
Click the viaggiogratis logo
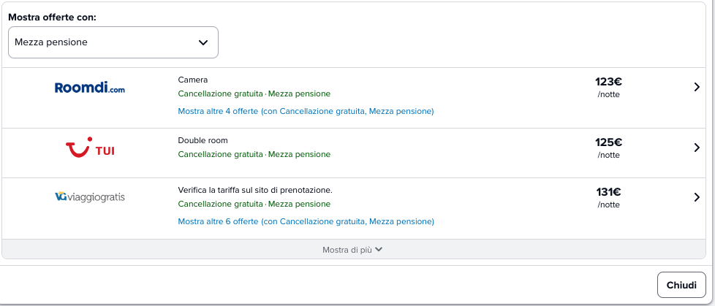(89, 197)
